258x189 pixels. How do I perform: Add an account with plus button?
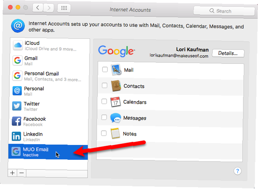12,173
